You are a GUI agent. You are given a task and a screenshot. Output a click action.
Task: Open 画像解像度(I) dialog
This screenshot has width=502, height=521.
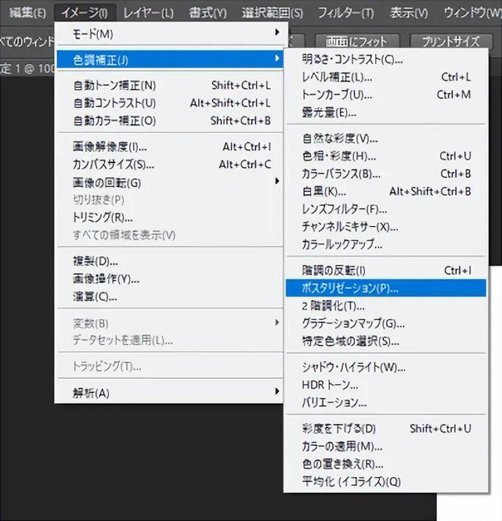tap(109, 147)
